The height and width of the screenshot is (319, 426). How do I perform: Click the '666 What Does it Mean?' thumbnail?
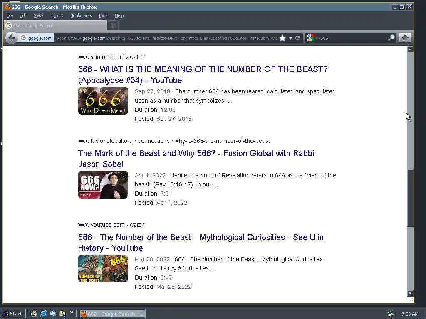pos(103,101)
